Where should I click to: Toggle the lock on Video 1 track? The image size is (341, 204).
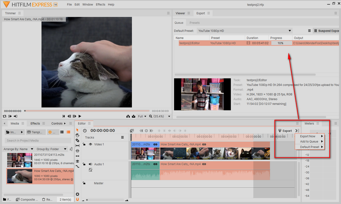click(x=84, y=144)
